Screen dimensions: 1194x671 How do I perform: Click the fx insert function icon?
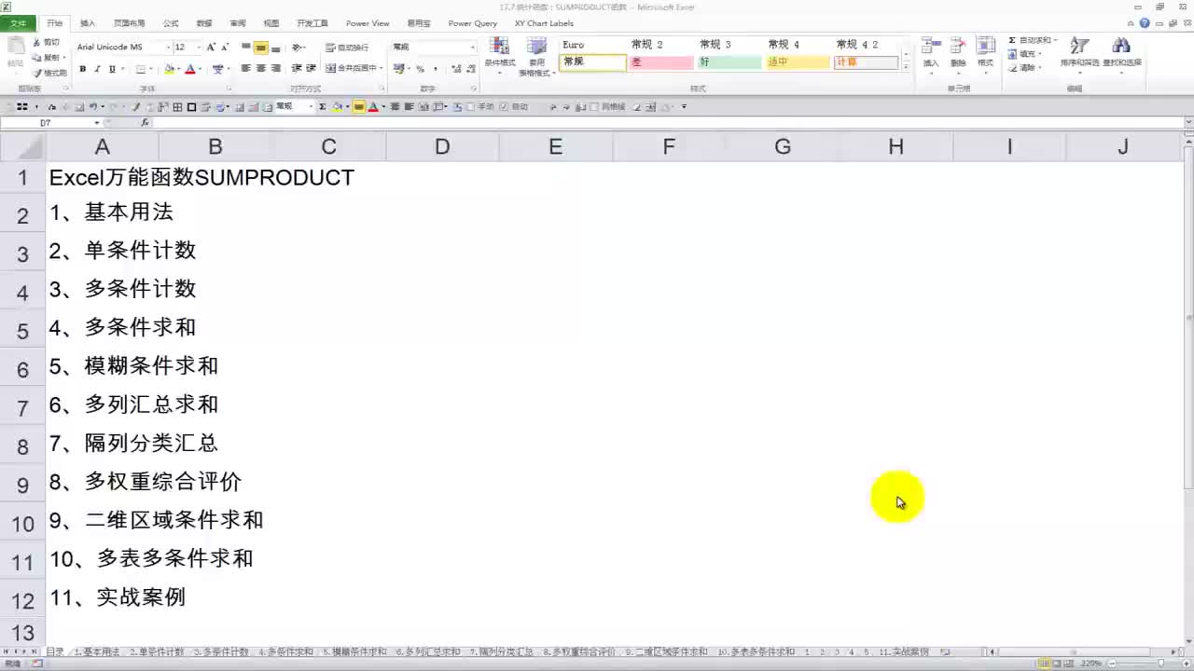[x=145, y=123]
